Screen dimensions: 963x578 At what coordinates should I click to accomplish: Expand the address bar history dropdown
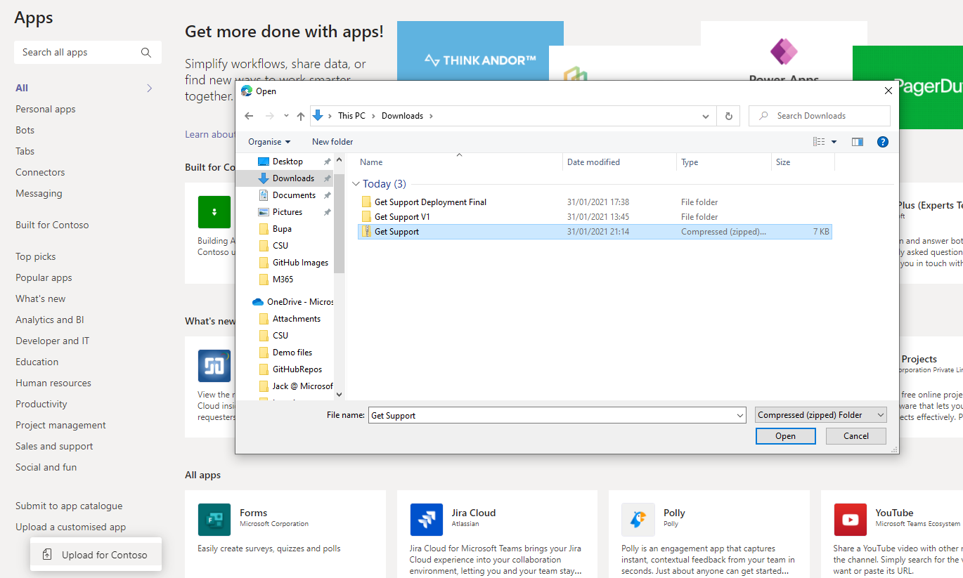[706, 116]
